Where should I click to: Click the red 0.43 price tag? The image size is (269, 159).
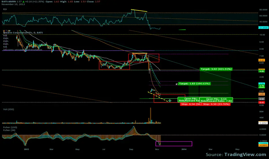click(x=261, y=102)
